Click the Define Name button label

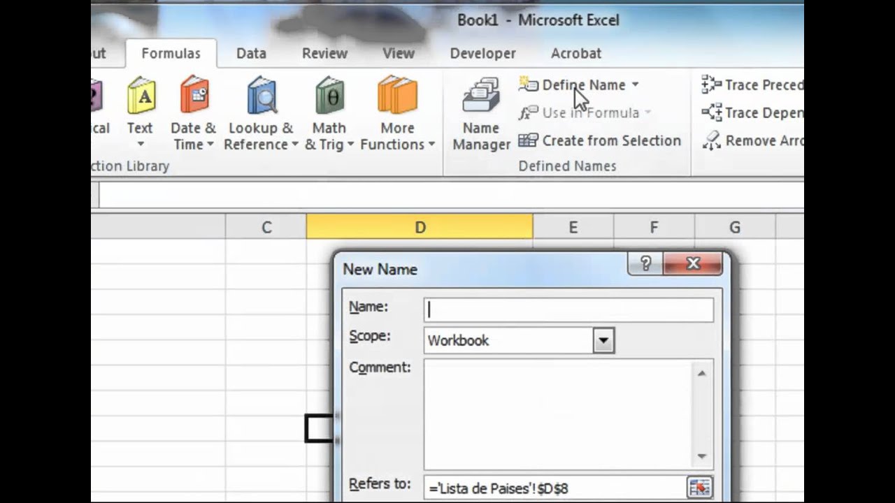tap(584, 85)
